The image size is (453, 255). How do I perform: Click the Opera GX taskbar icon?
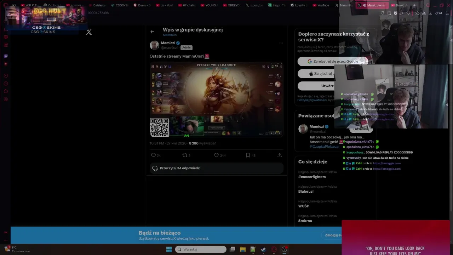[274, 249]
